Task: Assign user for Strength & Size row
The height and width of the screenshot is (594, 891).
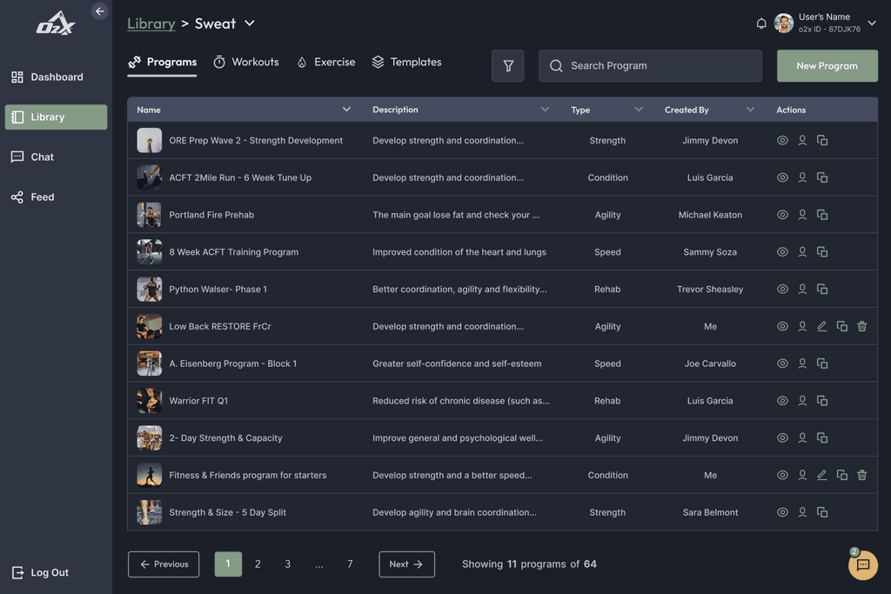Action: 802,512
